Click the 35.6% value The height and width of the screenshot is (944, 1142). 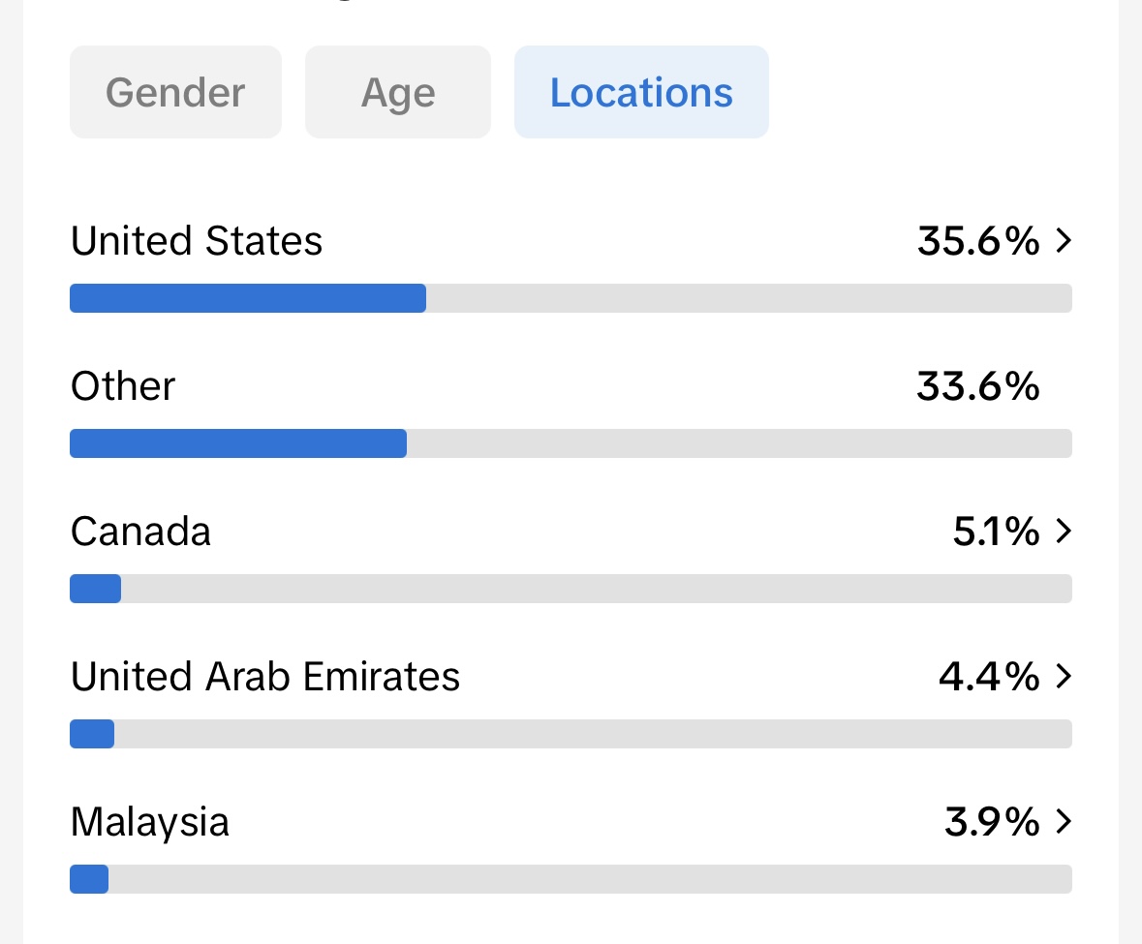click(x=978, y=241)
